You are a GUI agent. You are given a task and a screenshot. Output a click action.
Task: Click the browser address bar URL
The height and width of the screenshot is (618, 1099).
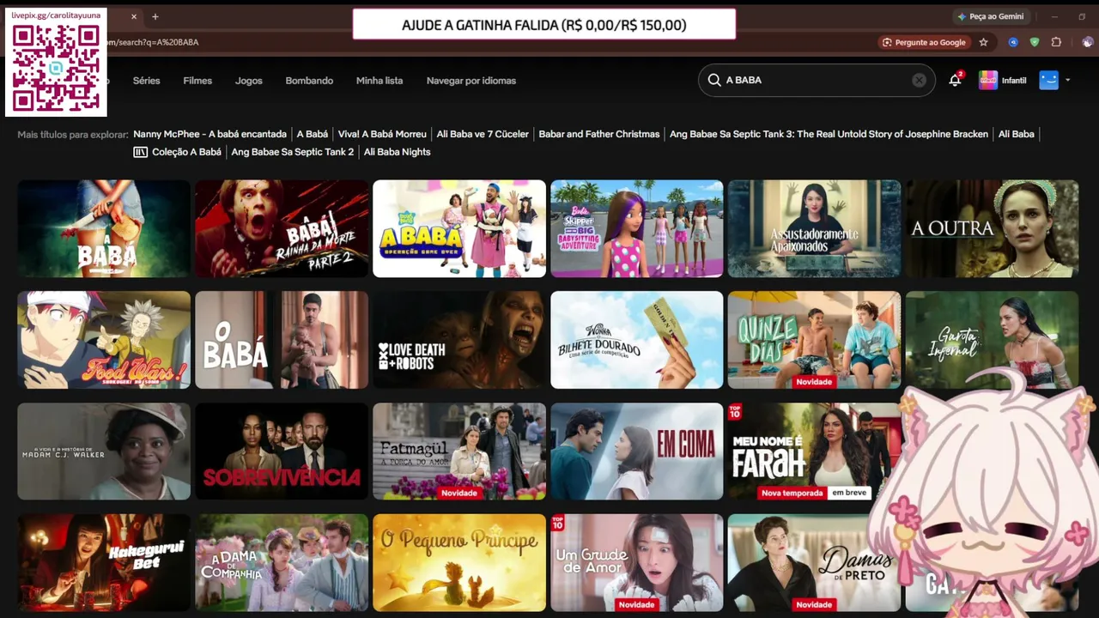153,42
